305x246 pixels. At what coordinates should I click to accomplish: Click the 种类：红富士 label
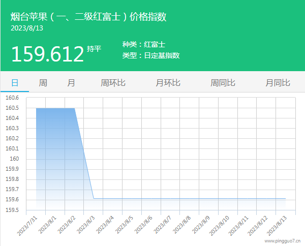(x=144, y=45)
